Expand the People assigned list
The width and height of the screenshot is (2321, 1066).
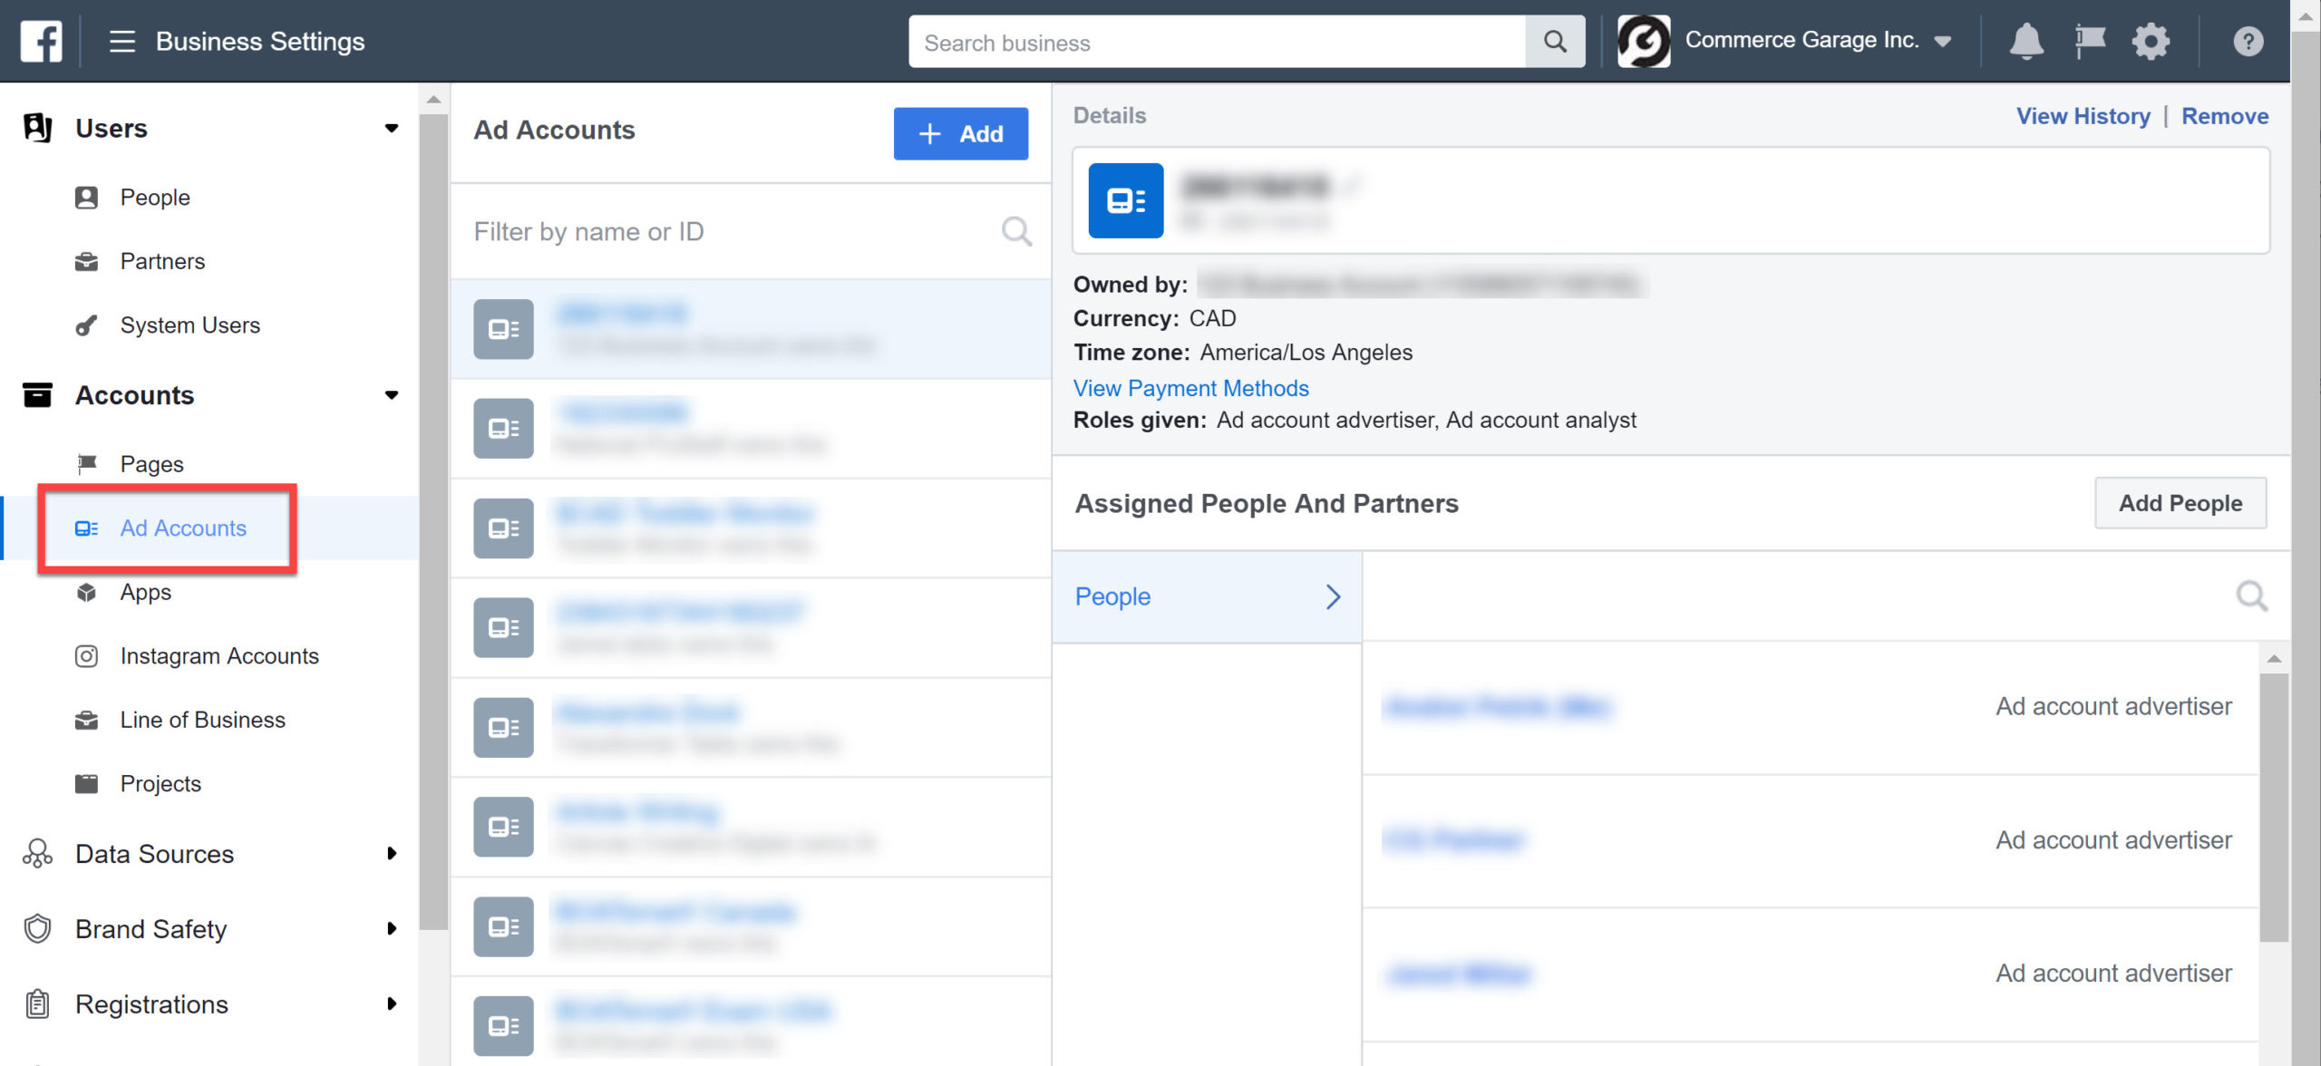point(1332,596)
